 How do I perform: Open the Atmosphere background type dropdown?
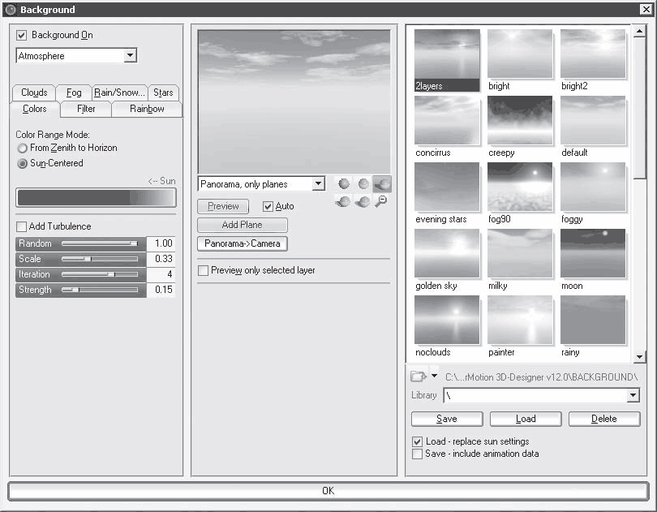[x=130, y=56]
